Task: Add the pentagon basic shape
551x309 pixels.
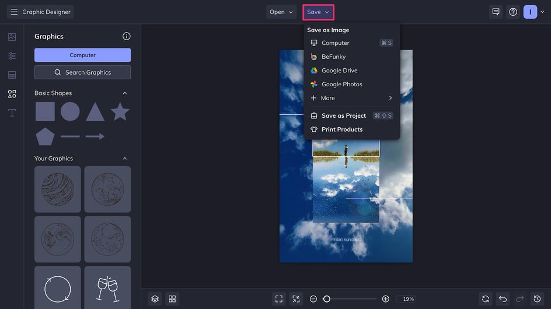Action: (45, 136)
